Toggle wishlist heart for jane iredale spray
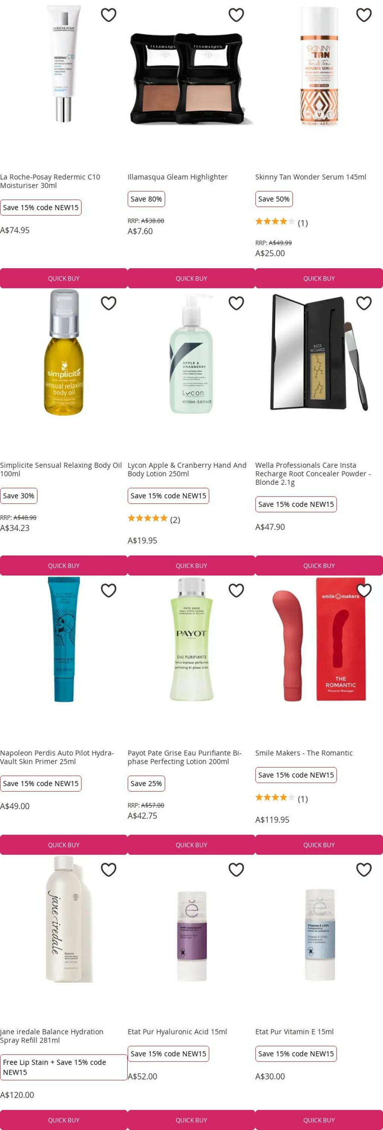Screen dimensions: 383x1130 (x=109, y=869)
